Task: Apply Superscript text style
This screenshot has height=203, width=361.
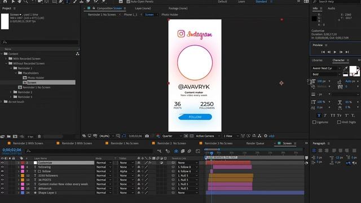Action: tap(347, 115)
